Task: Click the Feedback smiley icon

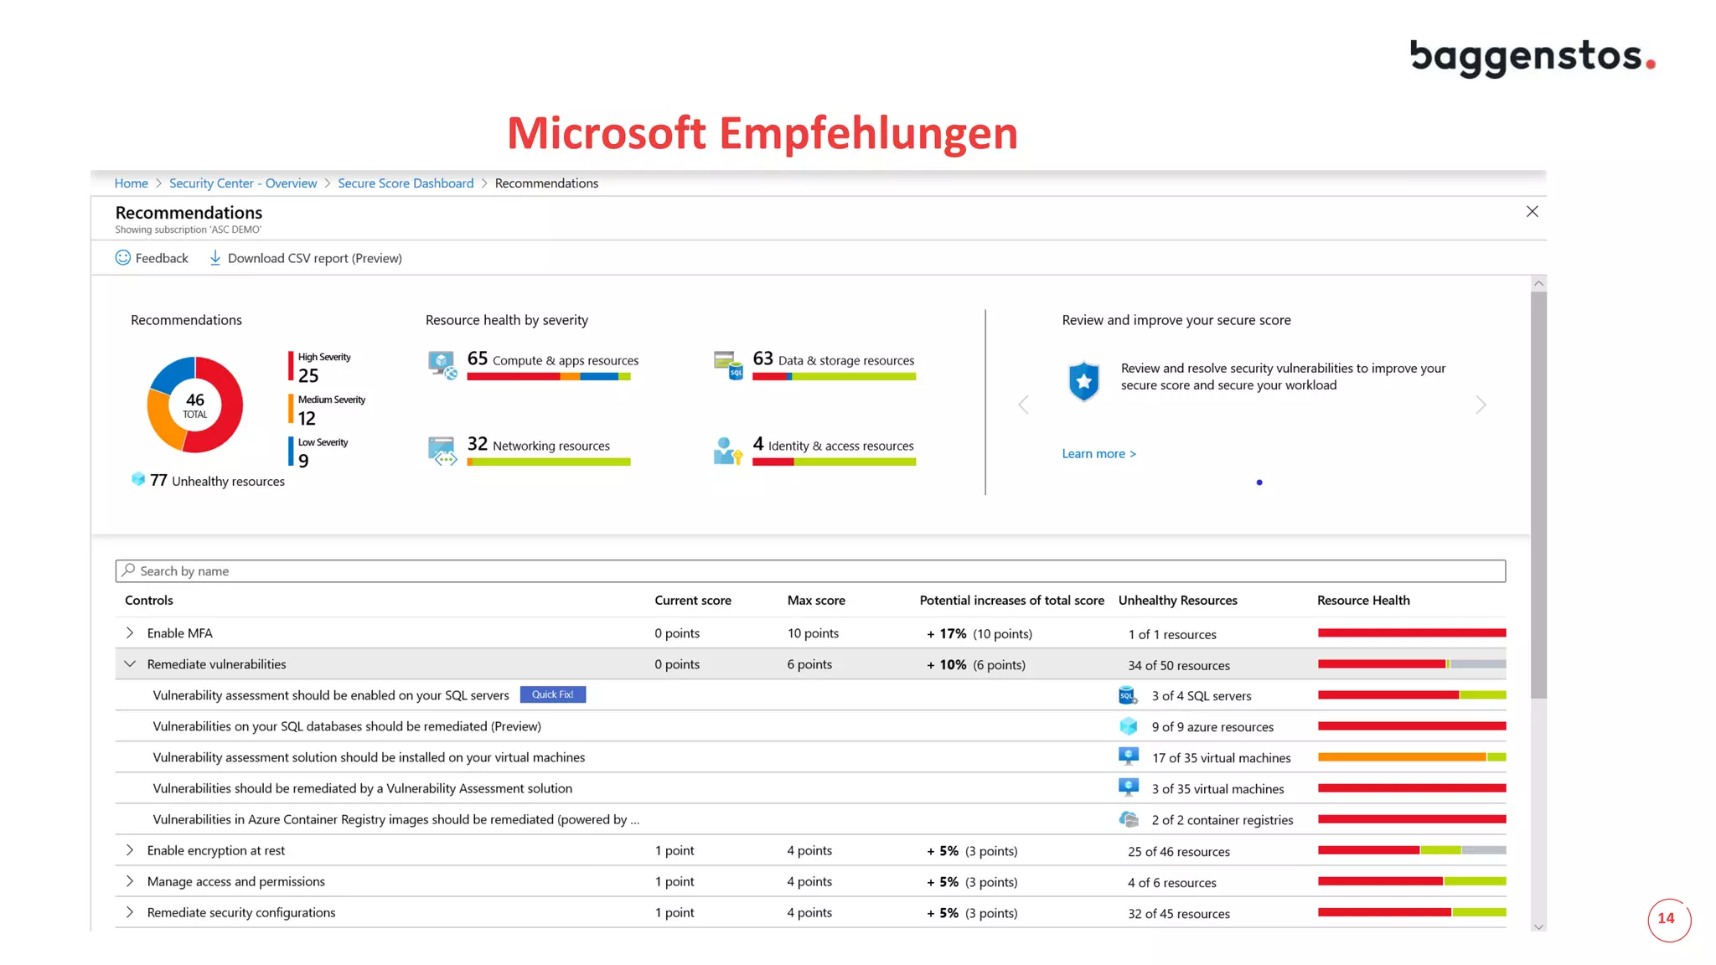Action: [122, 257]
